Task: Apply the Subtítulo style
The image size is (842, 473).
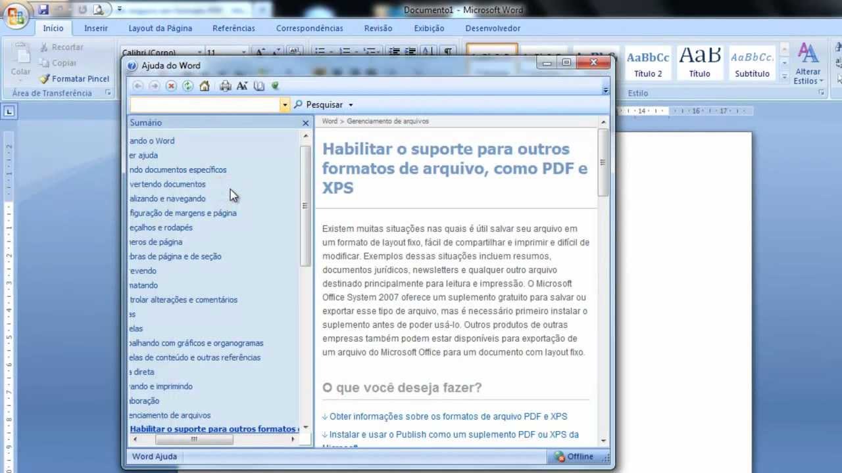Action: tap(752, 63)
